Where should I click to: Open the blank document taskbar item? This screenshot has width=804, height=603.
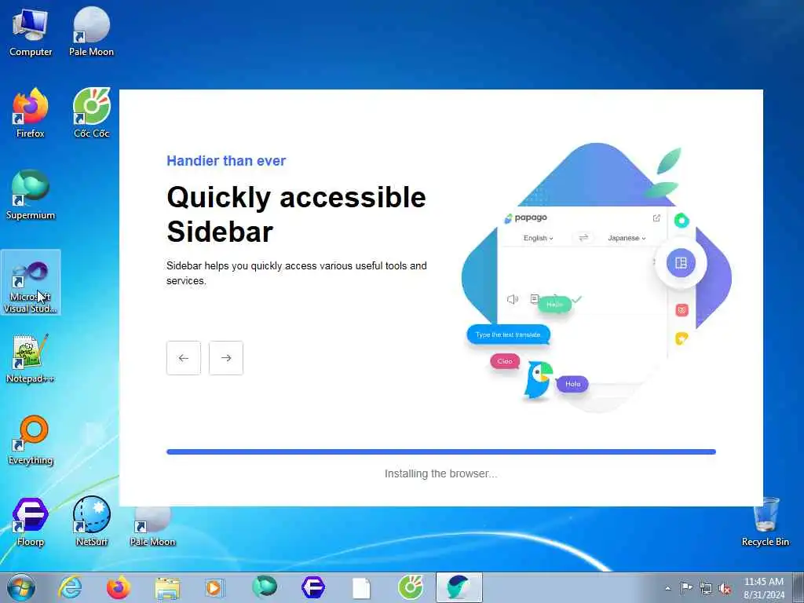point(361,587)
